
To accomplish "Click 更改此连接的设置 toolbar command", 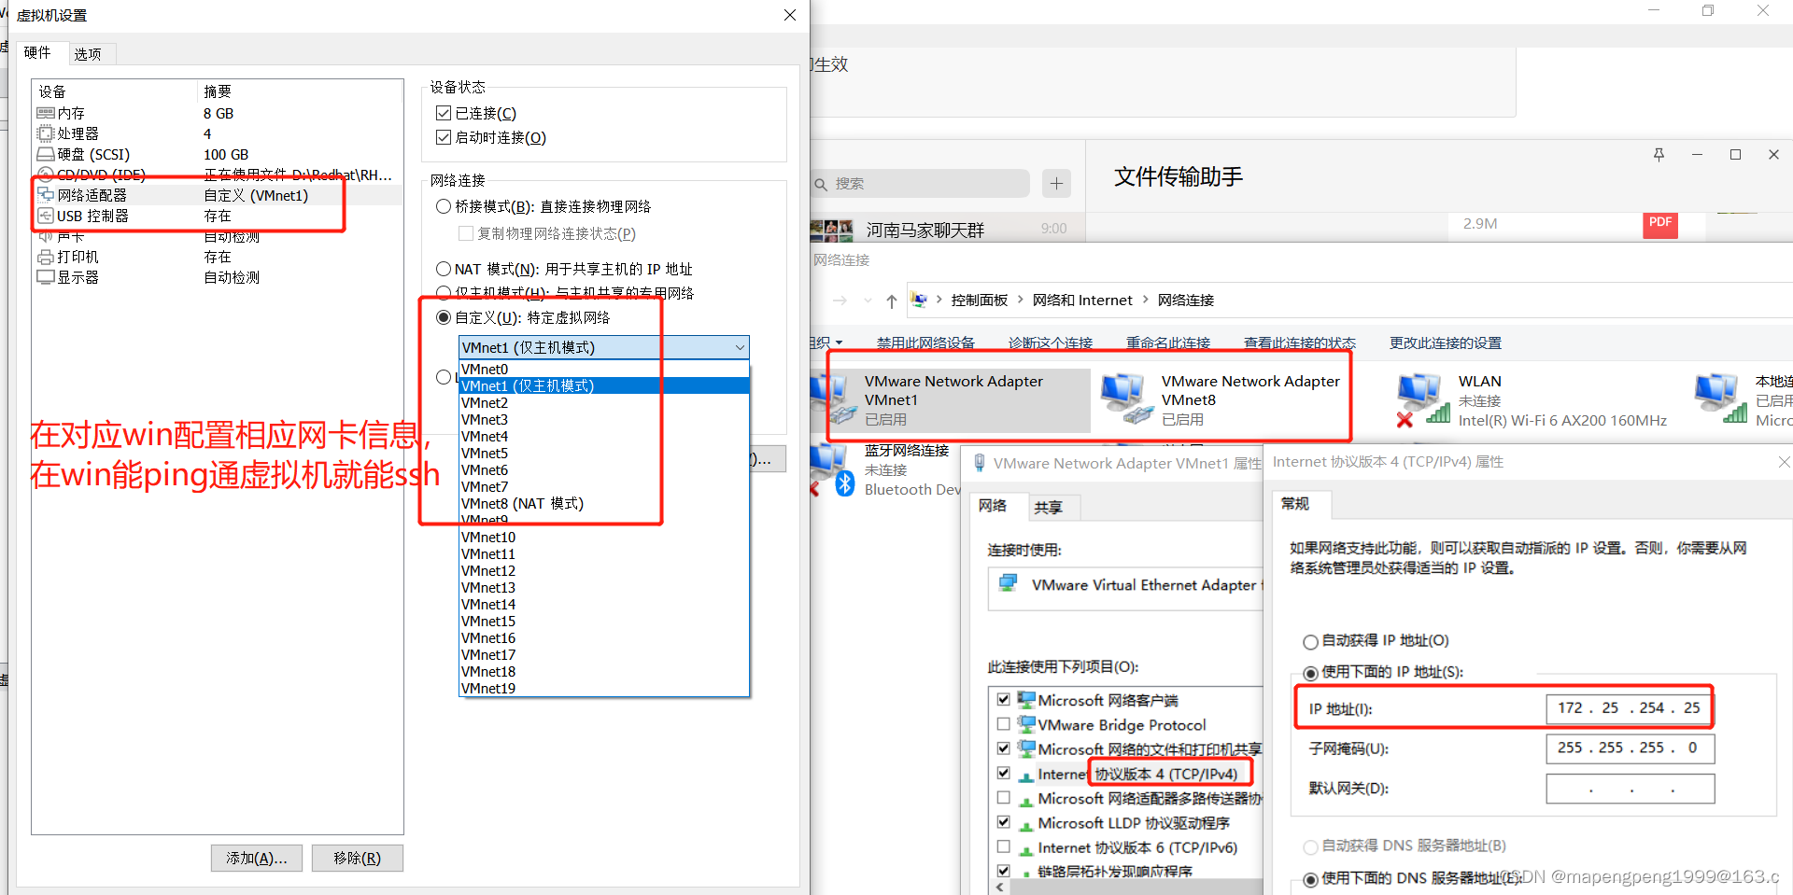I will 1446,343.
